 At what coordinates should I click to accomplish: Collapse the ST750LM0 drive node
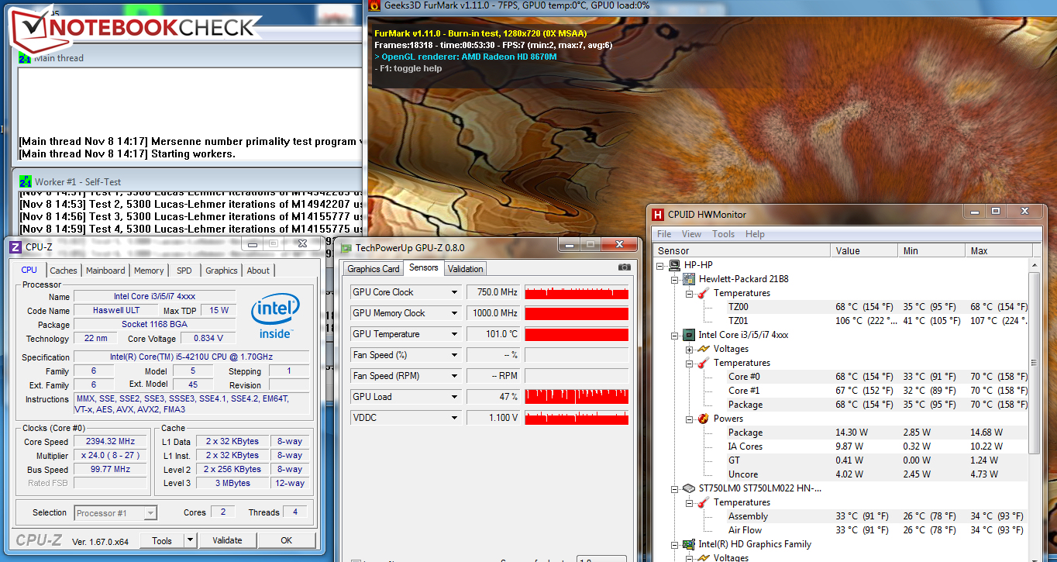[x=675, y=488]
